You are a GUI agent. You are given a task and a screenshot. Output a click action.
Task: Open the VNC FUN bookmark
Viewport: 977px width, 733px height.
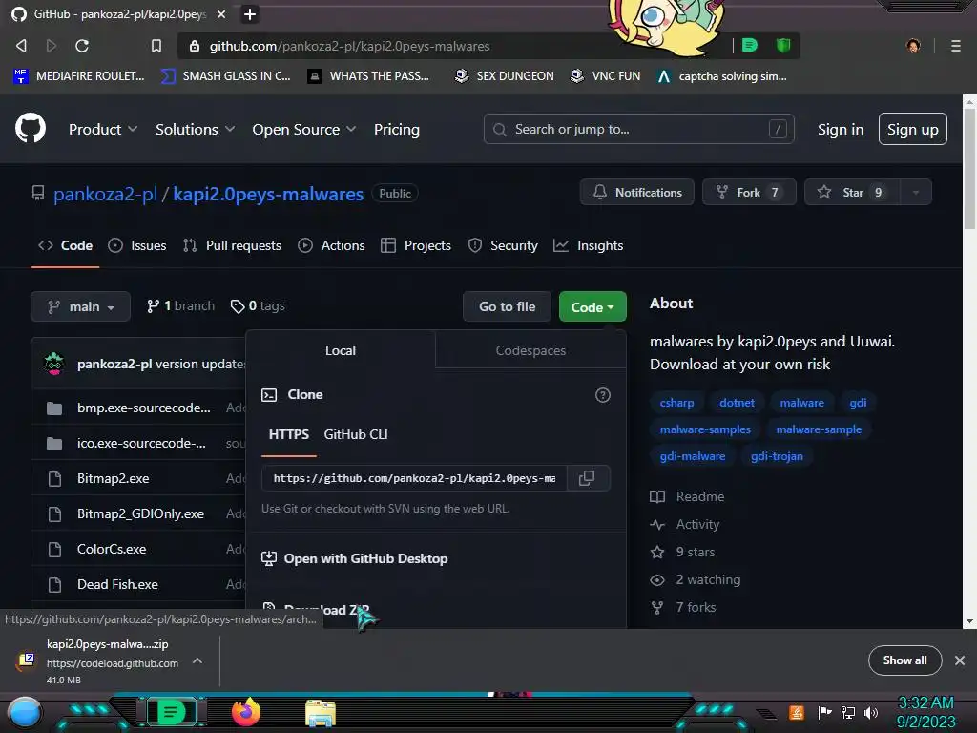click(606, 76)
